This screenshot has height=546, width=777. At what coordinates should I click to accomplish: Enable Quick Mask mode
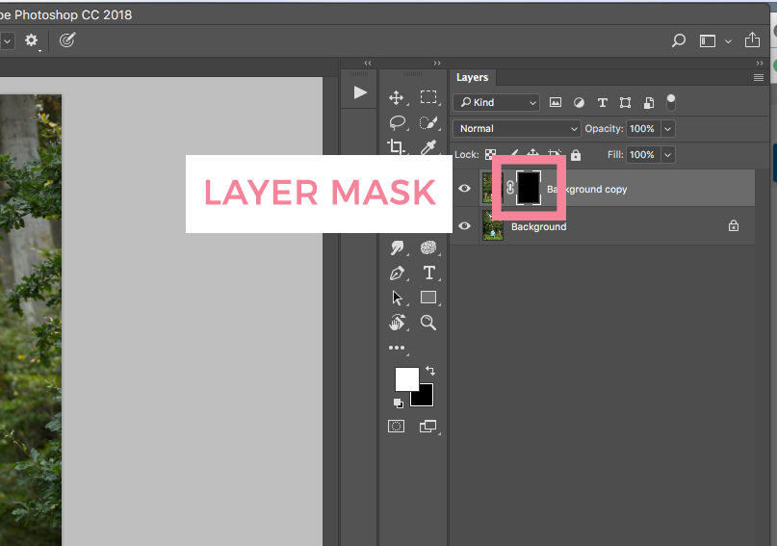click(x=396, y=427)
